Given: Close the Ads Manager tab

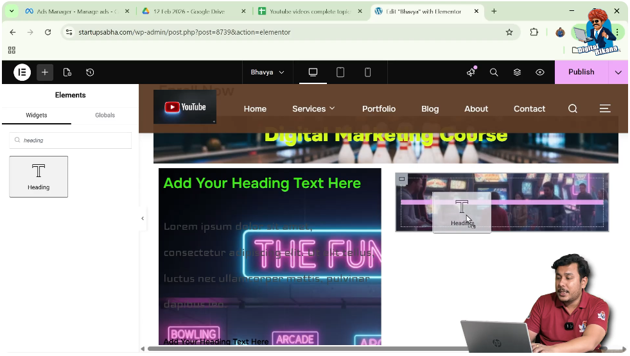Looking at the screenshot, I should click(127, 12).
